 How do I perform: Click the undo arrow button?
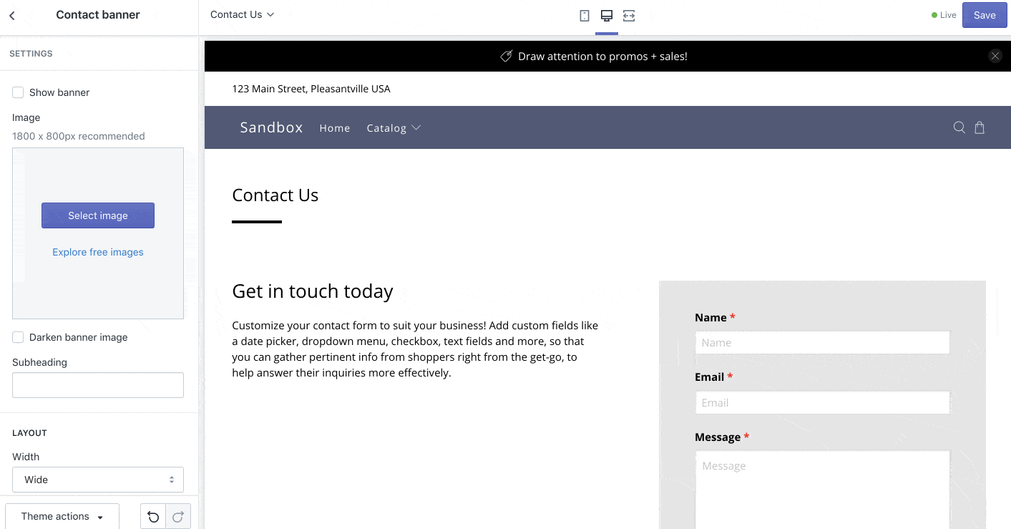153,517
